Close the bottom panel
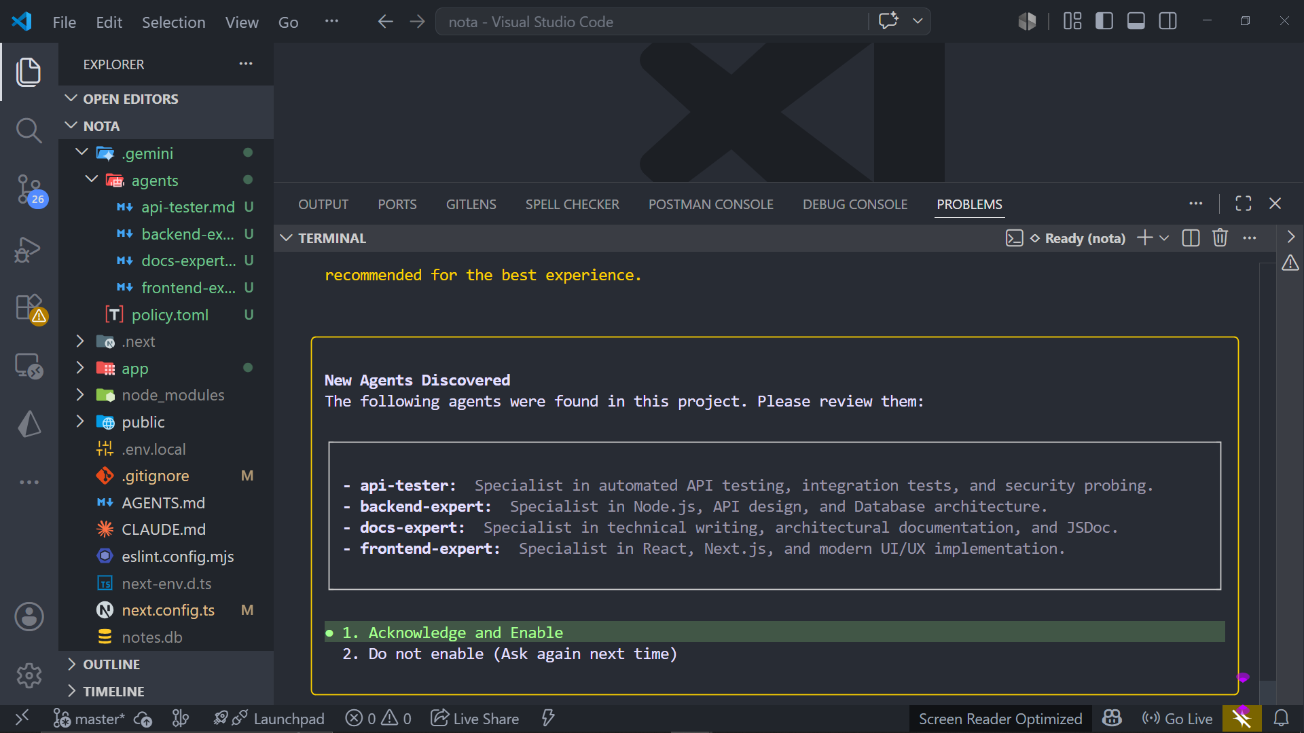Viewport: 1304px width, 733px height. tap(1275, 204)
